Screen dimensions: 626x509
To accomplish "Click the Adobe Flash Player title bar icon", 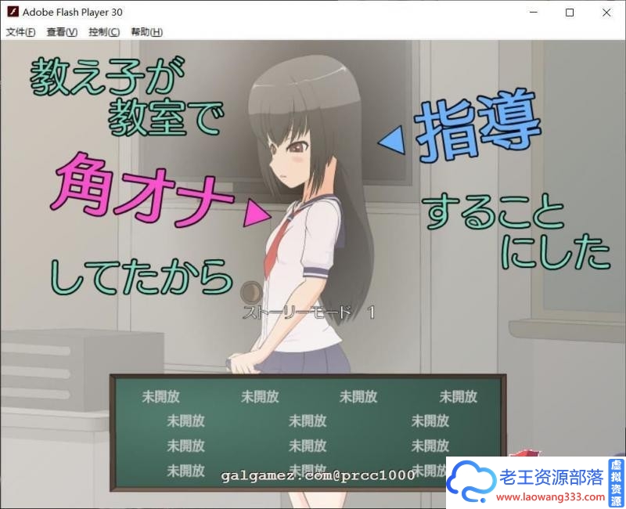I will [x=12, y=13].
